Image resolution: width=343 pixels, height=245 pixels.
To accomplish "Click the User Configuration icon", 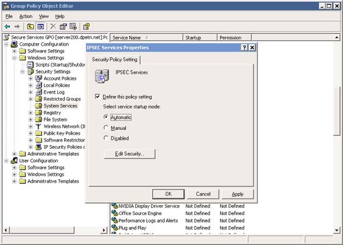I will coord(14,161).
